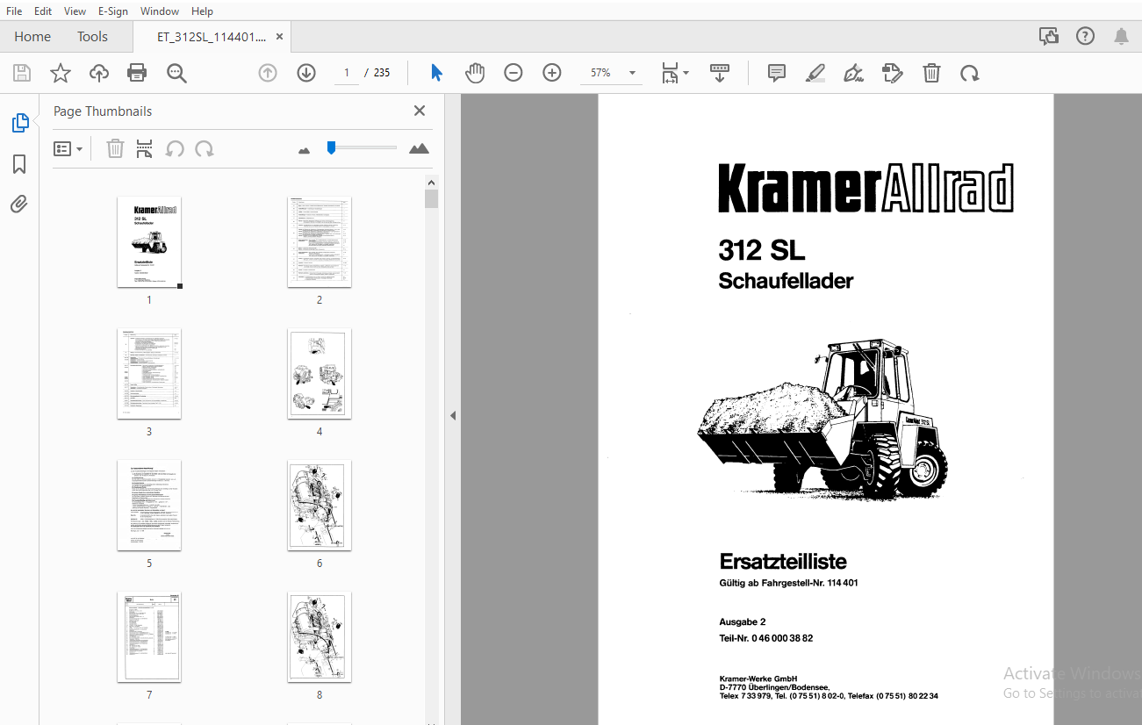
Task: Go to next page arrow
Action: (x=305, y=73)
